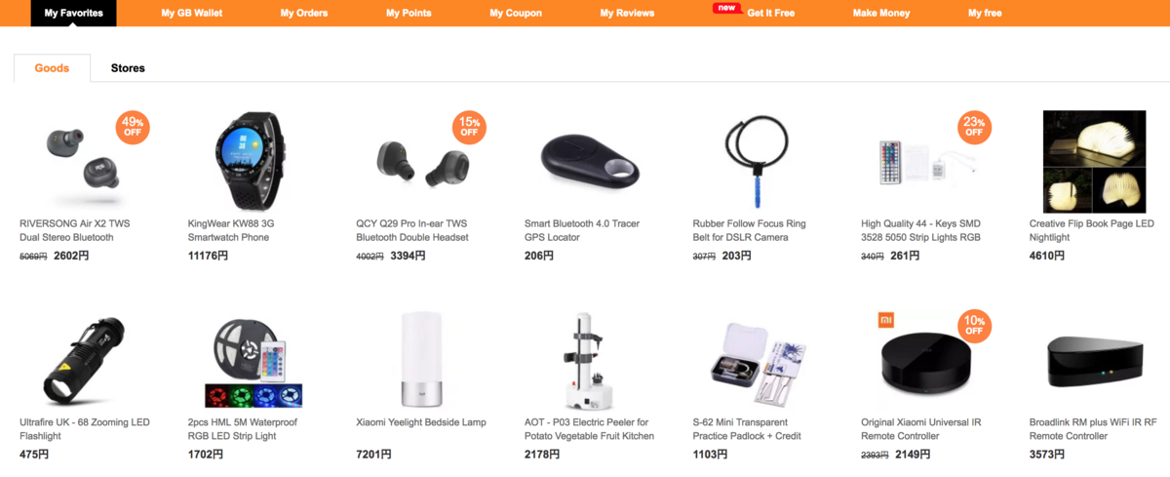1170x477 pixels.
Task: Click the 15% OFF badge on QCY Q29
Action: click(469, 128)
